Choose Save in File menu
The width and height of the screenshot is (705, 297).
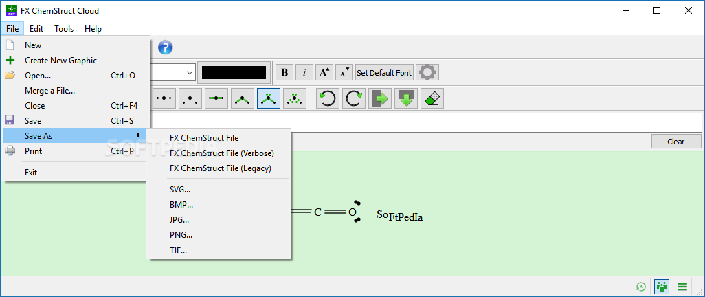pos(74,120)
